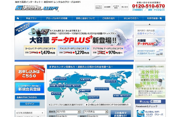Click the Global WiFi logo
The height and width of the screenshot is (117, 179).
click(x=37, y=8)
